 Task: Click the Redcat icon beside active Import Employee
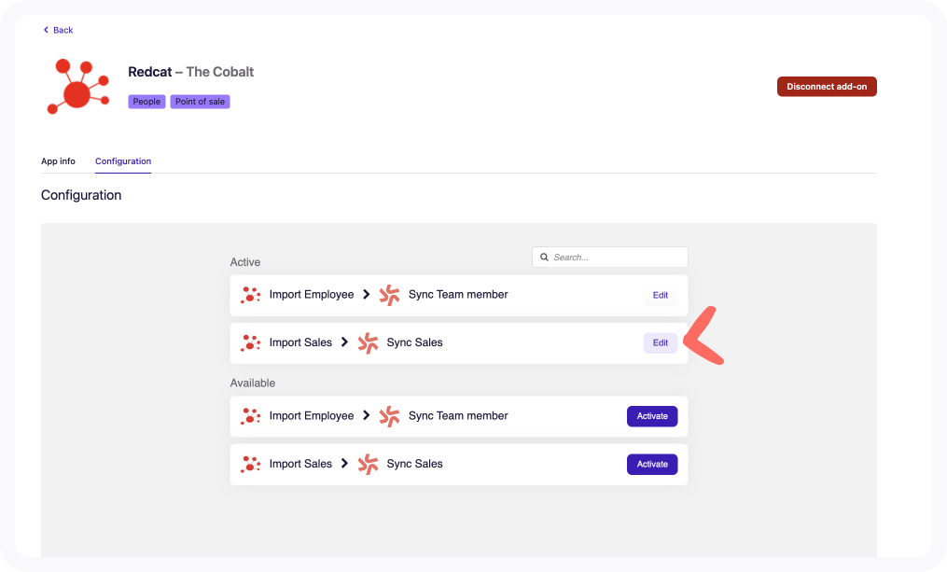(250, 295)
